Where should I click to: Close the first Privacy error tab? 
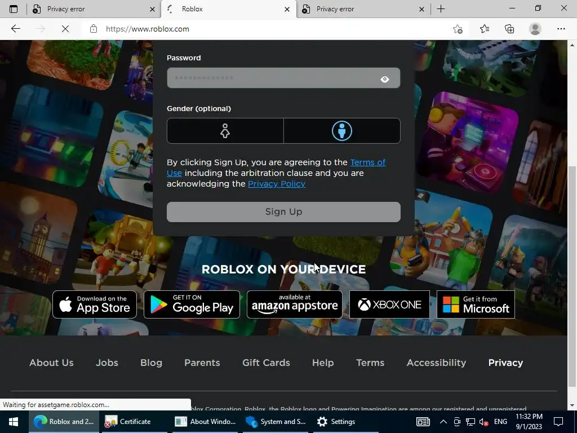[152, 9]
